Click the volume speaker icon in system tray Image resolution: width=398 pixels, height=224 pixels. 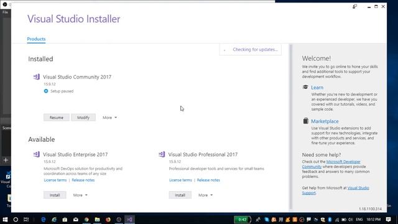[351, 220]
